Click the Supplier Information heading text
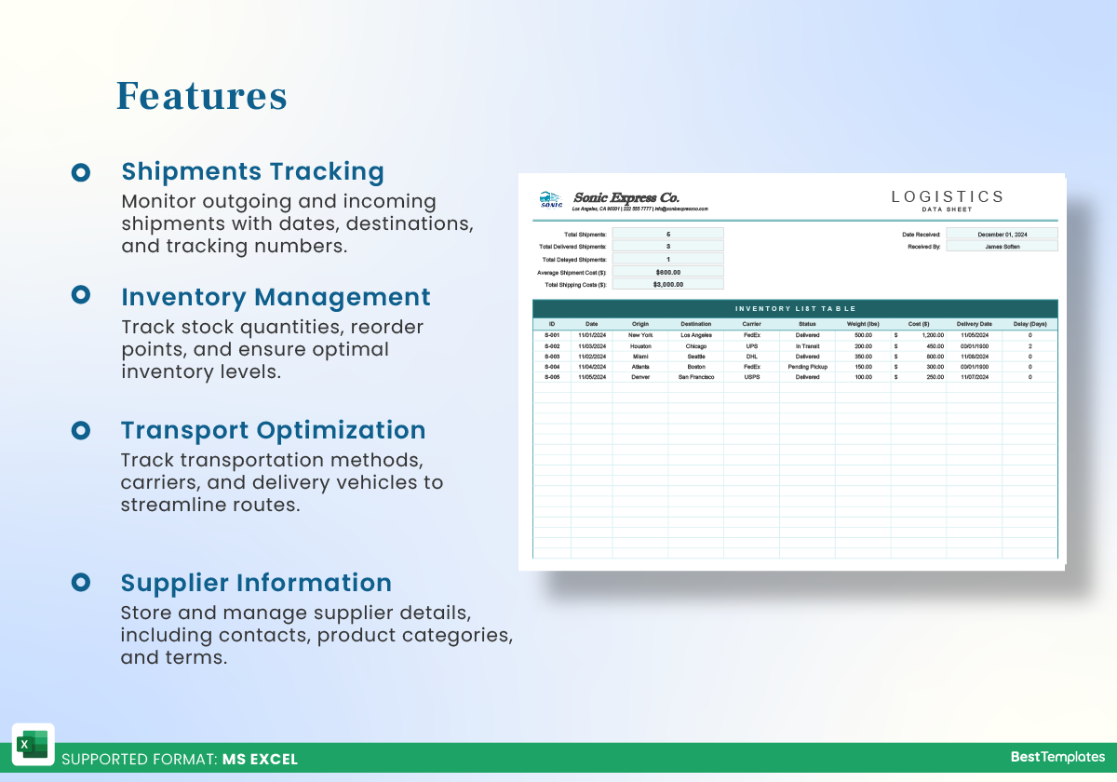 click(256, 583)
